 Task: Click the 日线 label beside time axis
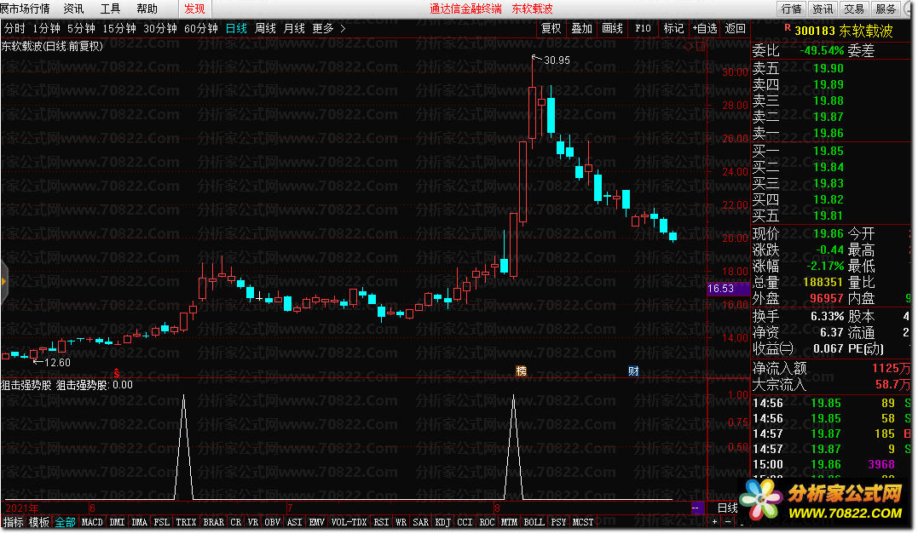728,508
